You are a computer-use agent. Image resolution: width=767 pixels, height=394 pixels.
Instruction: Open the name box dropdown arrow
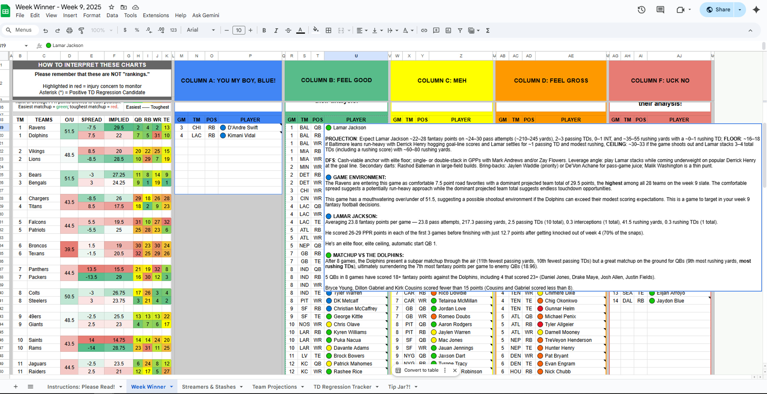26,46
